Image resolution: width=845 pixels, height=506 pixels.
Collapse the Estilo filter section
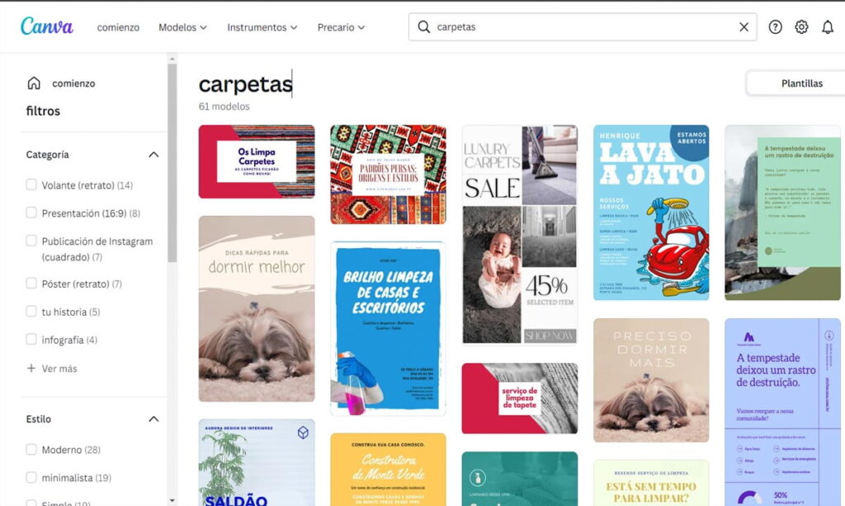(x=153, y=419)
